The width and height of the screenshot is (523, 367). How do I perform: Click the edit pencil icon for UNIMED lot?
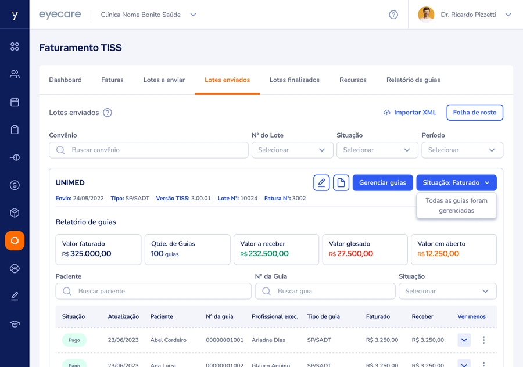click(321, 183)
